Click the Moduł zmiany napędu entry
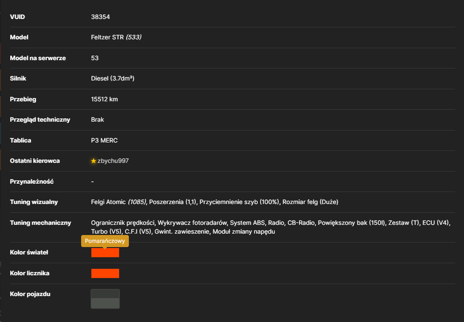This screenshot has height=322, width=464. coord(244,232)
